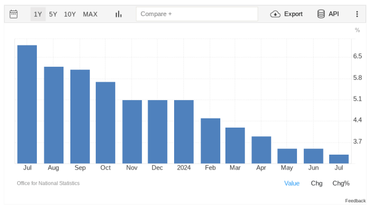The width and height of the screenshot is (369, 207).
Task: Open the calendar date picker icon
Action: coord(14,14)
